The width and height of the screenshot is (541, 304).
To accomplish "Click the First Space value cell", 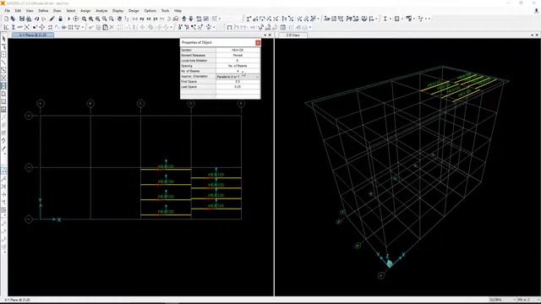I will pos(238,82).
